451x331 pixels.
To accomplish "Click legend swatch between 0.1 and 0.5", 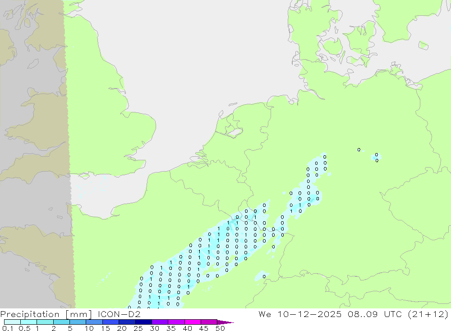I will click(12, 322).
